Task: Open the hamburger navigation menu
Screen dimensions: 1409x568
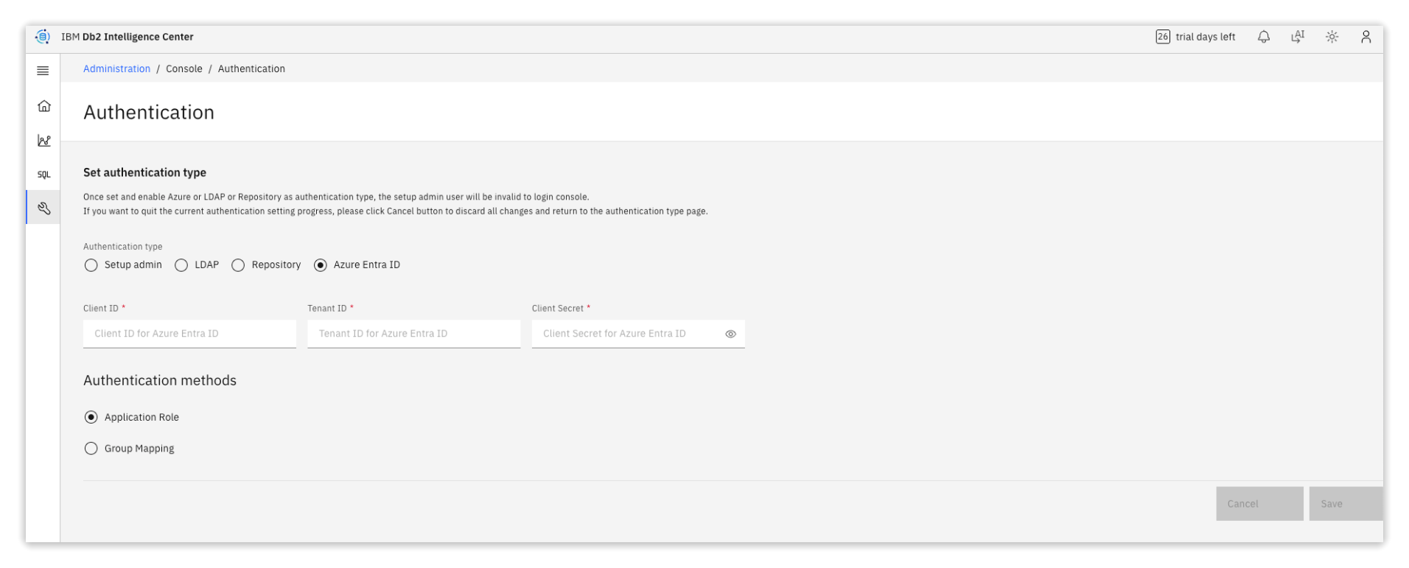Action: [43, 71]
